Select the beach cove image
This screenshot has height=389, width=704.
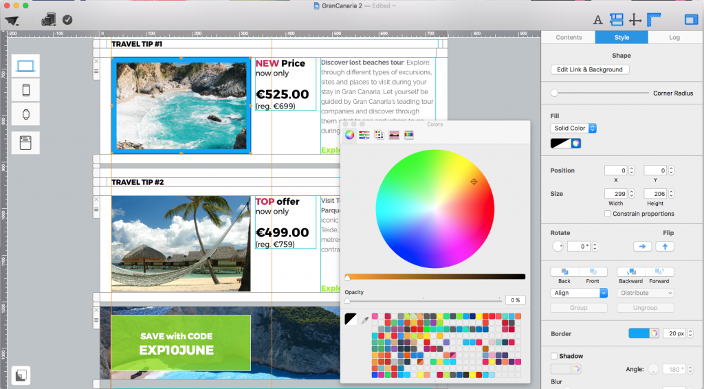[181, 106]
